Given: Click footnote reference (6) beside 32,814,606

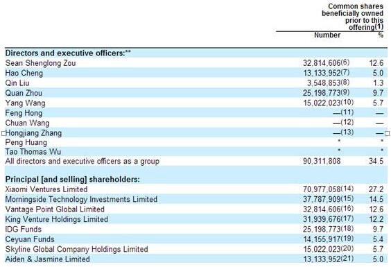Looking at the screenshot, I should pos(345,62).
